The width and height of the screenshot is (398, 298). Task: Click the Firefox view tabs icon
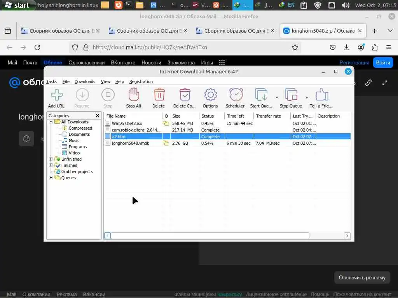point(8,31)
